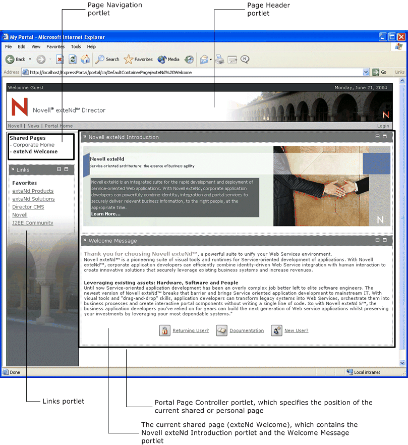The image size is (408, 445).
Task: Open the Search pane in toolbar
Action: tap(107, 60)
